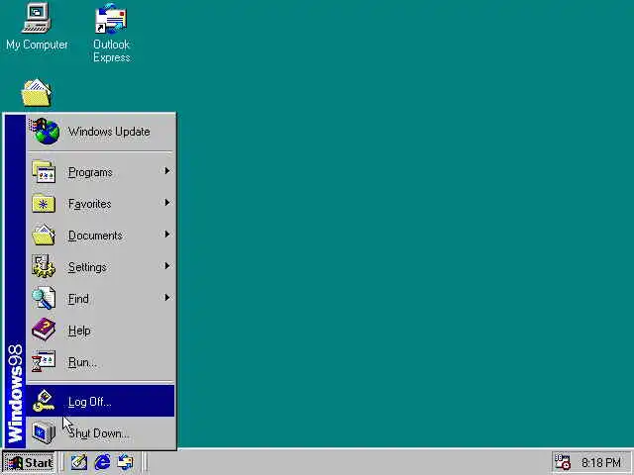
Task: Choose Shut Down... from the Start menu
Action: click(101, 432)
